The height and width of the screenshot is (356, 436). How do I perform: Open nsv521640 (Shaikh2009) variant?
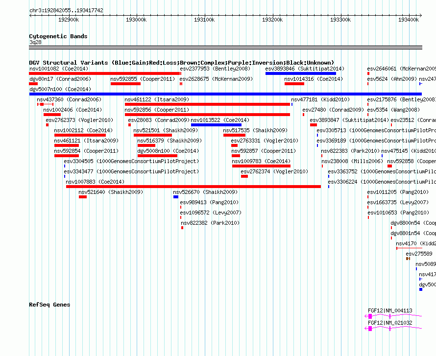tap(111, 192)
